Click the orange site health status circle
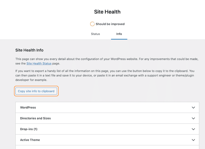Viewport: 205px width, 149px height. pyautogui.click(x=92, y=24)
